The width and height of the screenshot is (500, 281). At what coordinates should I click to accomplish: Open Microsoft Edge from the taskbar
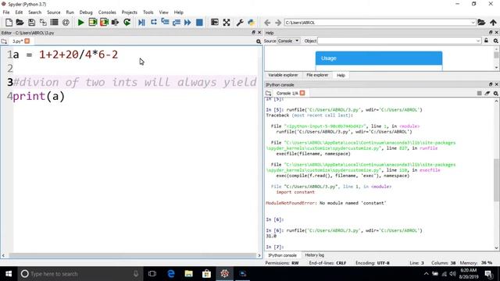pyautogui.click(x=171, y=274)
